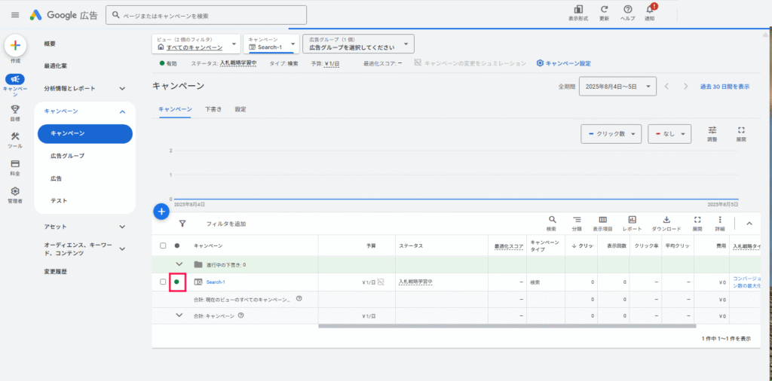Sort by the クリック数 column header

click(x=582, y=245)
